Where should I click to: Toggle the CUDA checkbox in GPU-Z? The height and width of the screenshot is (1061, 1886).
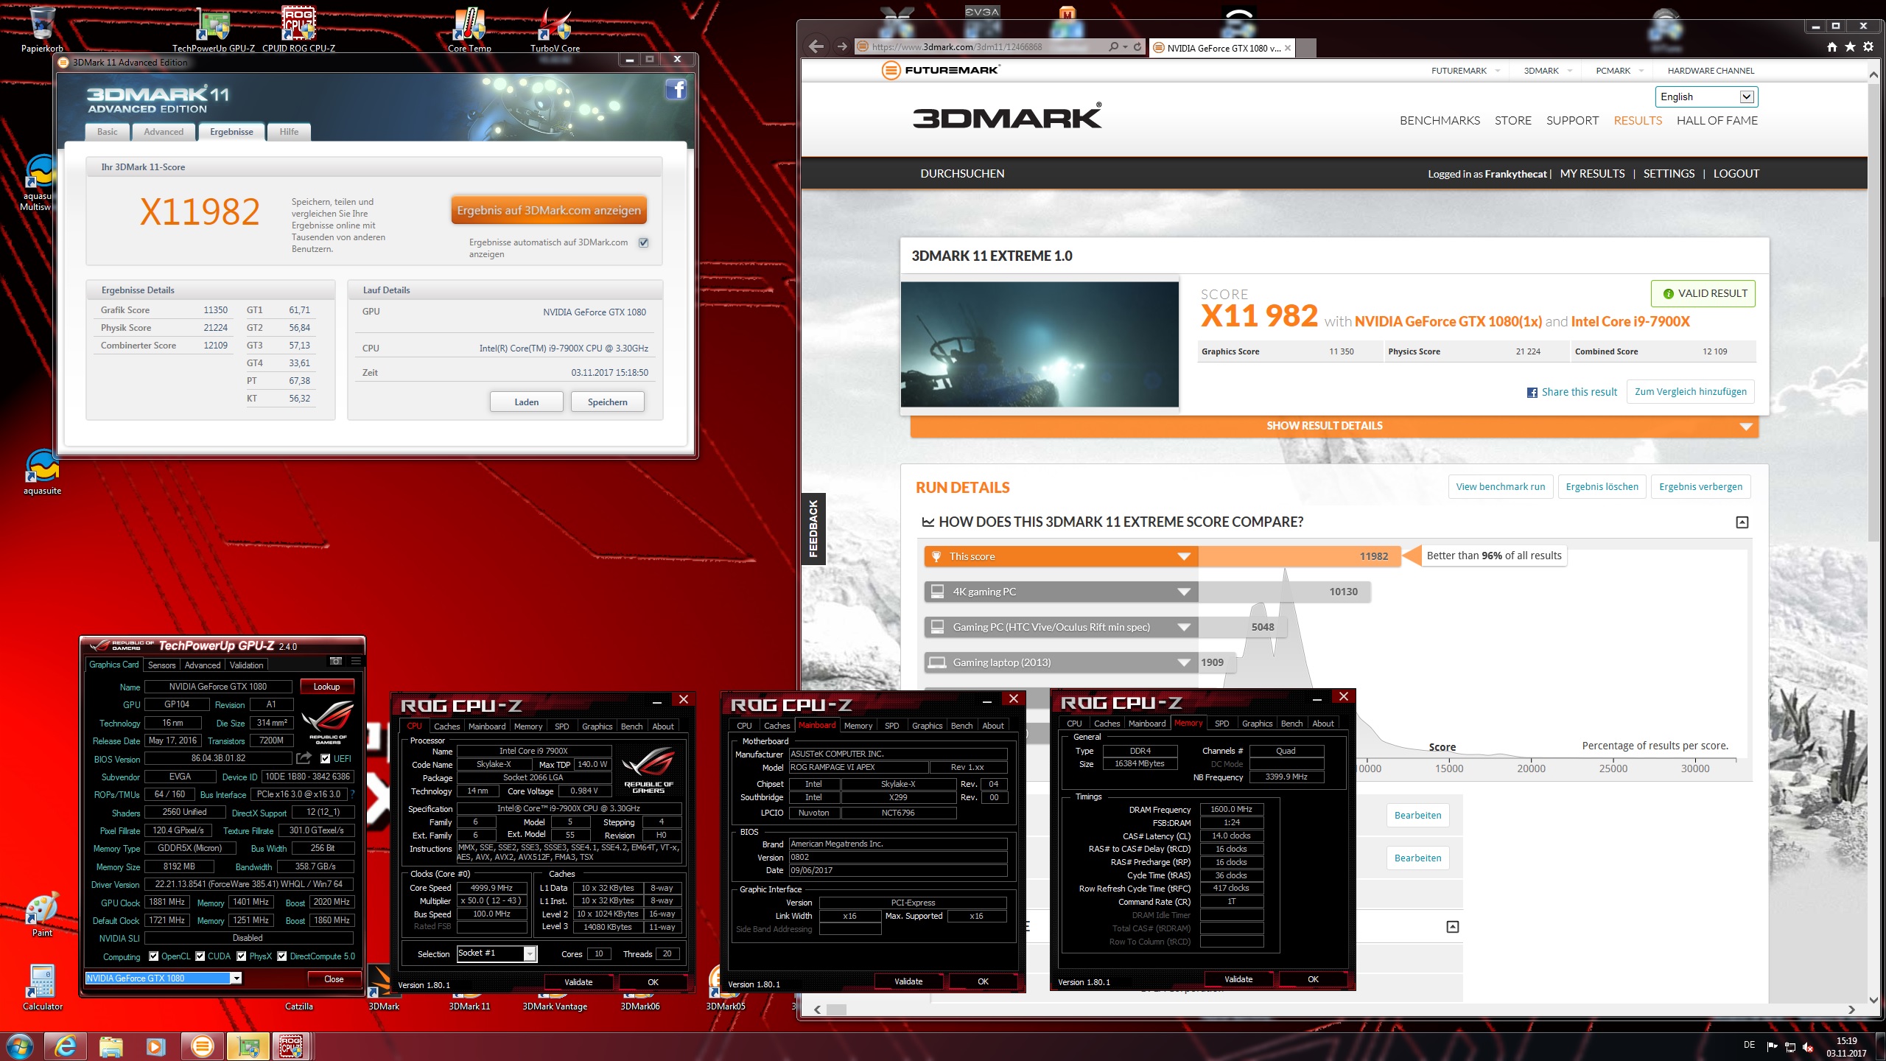tap(200, 956)
